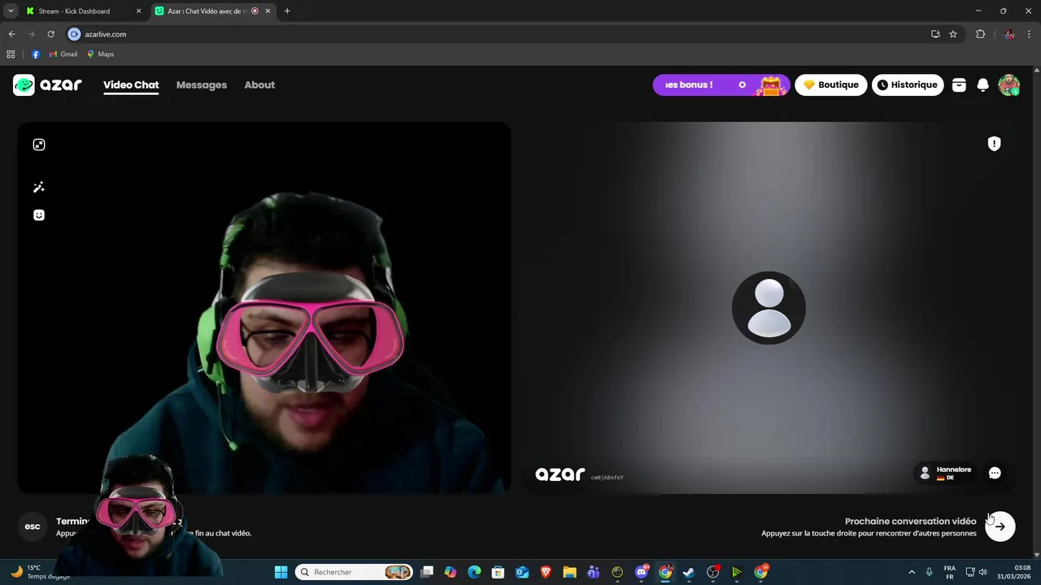The width and height of the screenshot is (1041, 585).
Task: Close the Kick Dashboard browser tab
Action: [x=138, y=11]
